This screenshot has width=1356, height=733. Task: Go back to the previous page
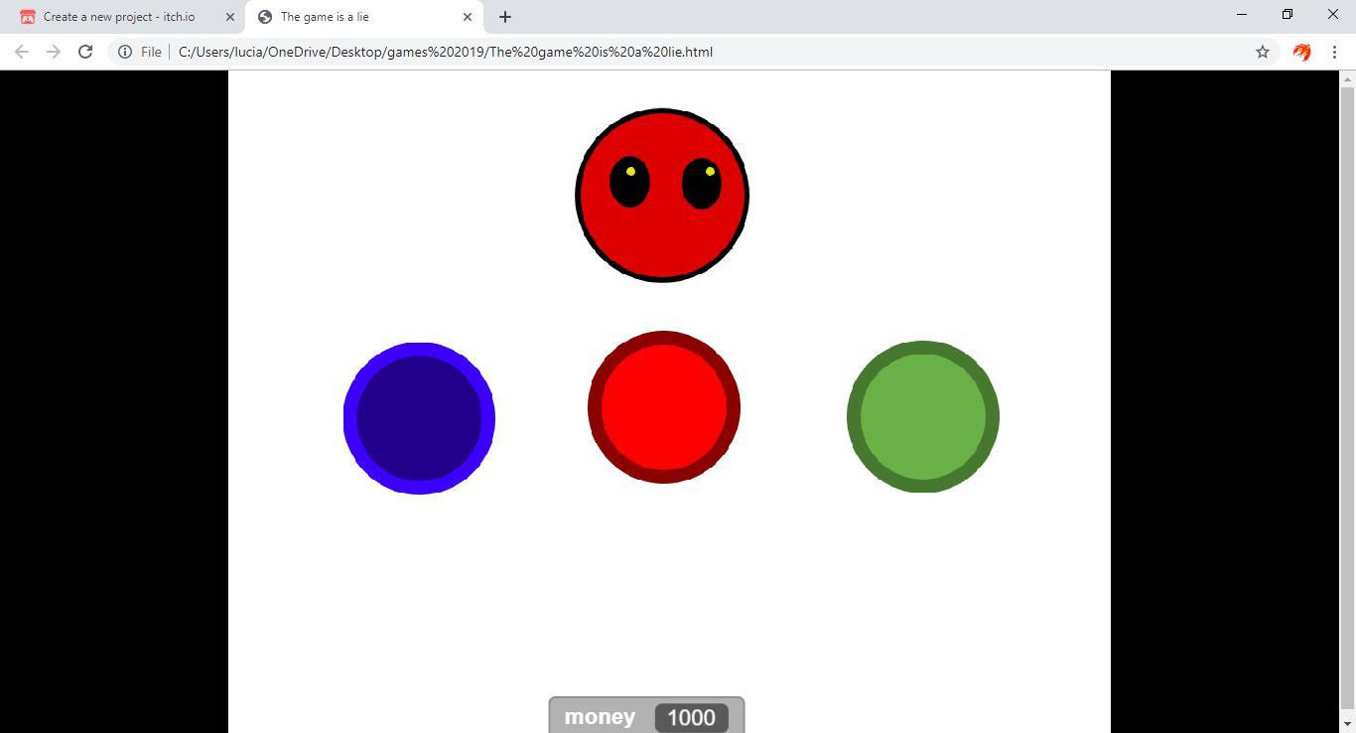[22, 52]
